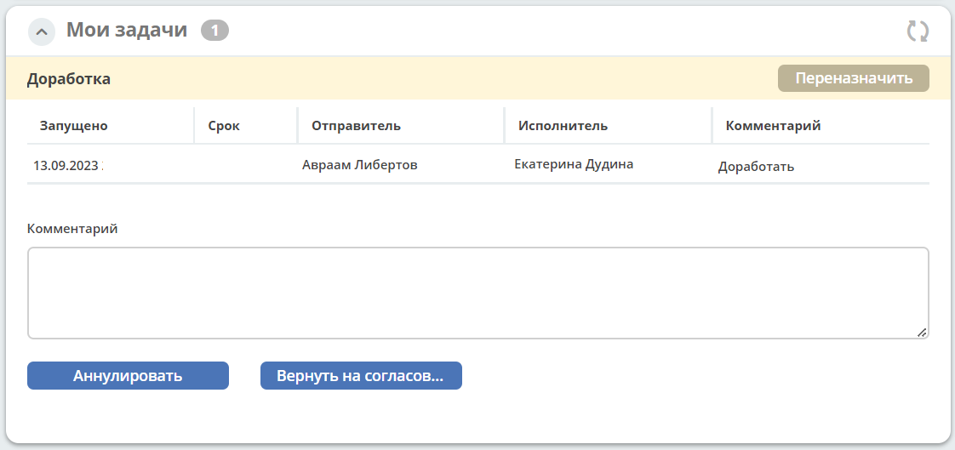Click the task count badge 1
The height and width of the screenshot is (450, 955).
tap(215, 30)
